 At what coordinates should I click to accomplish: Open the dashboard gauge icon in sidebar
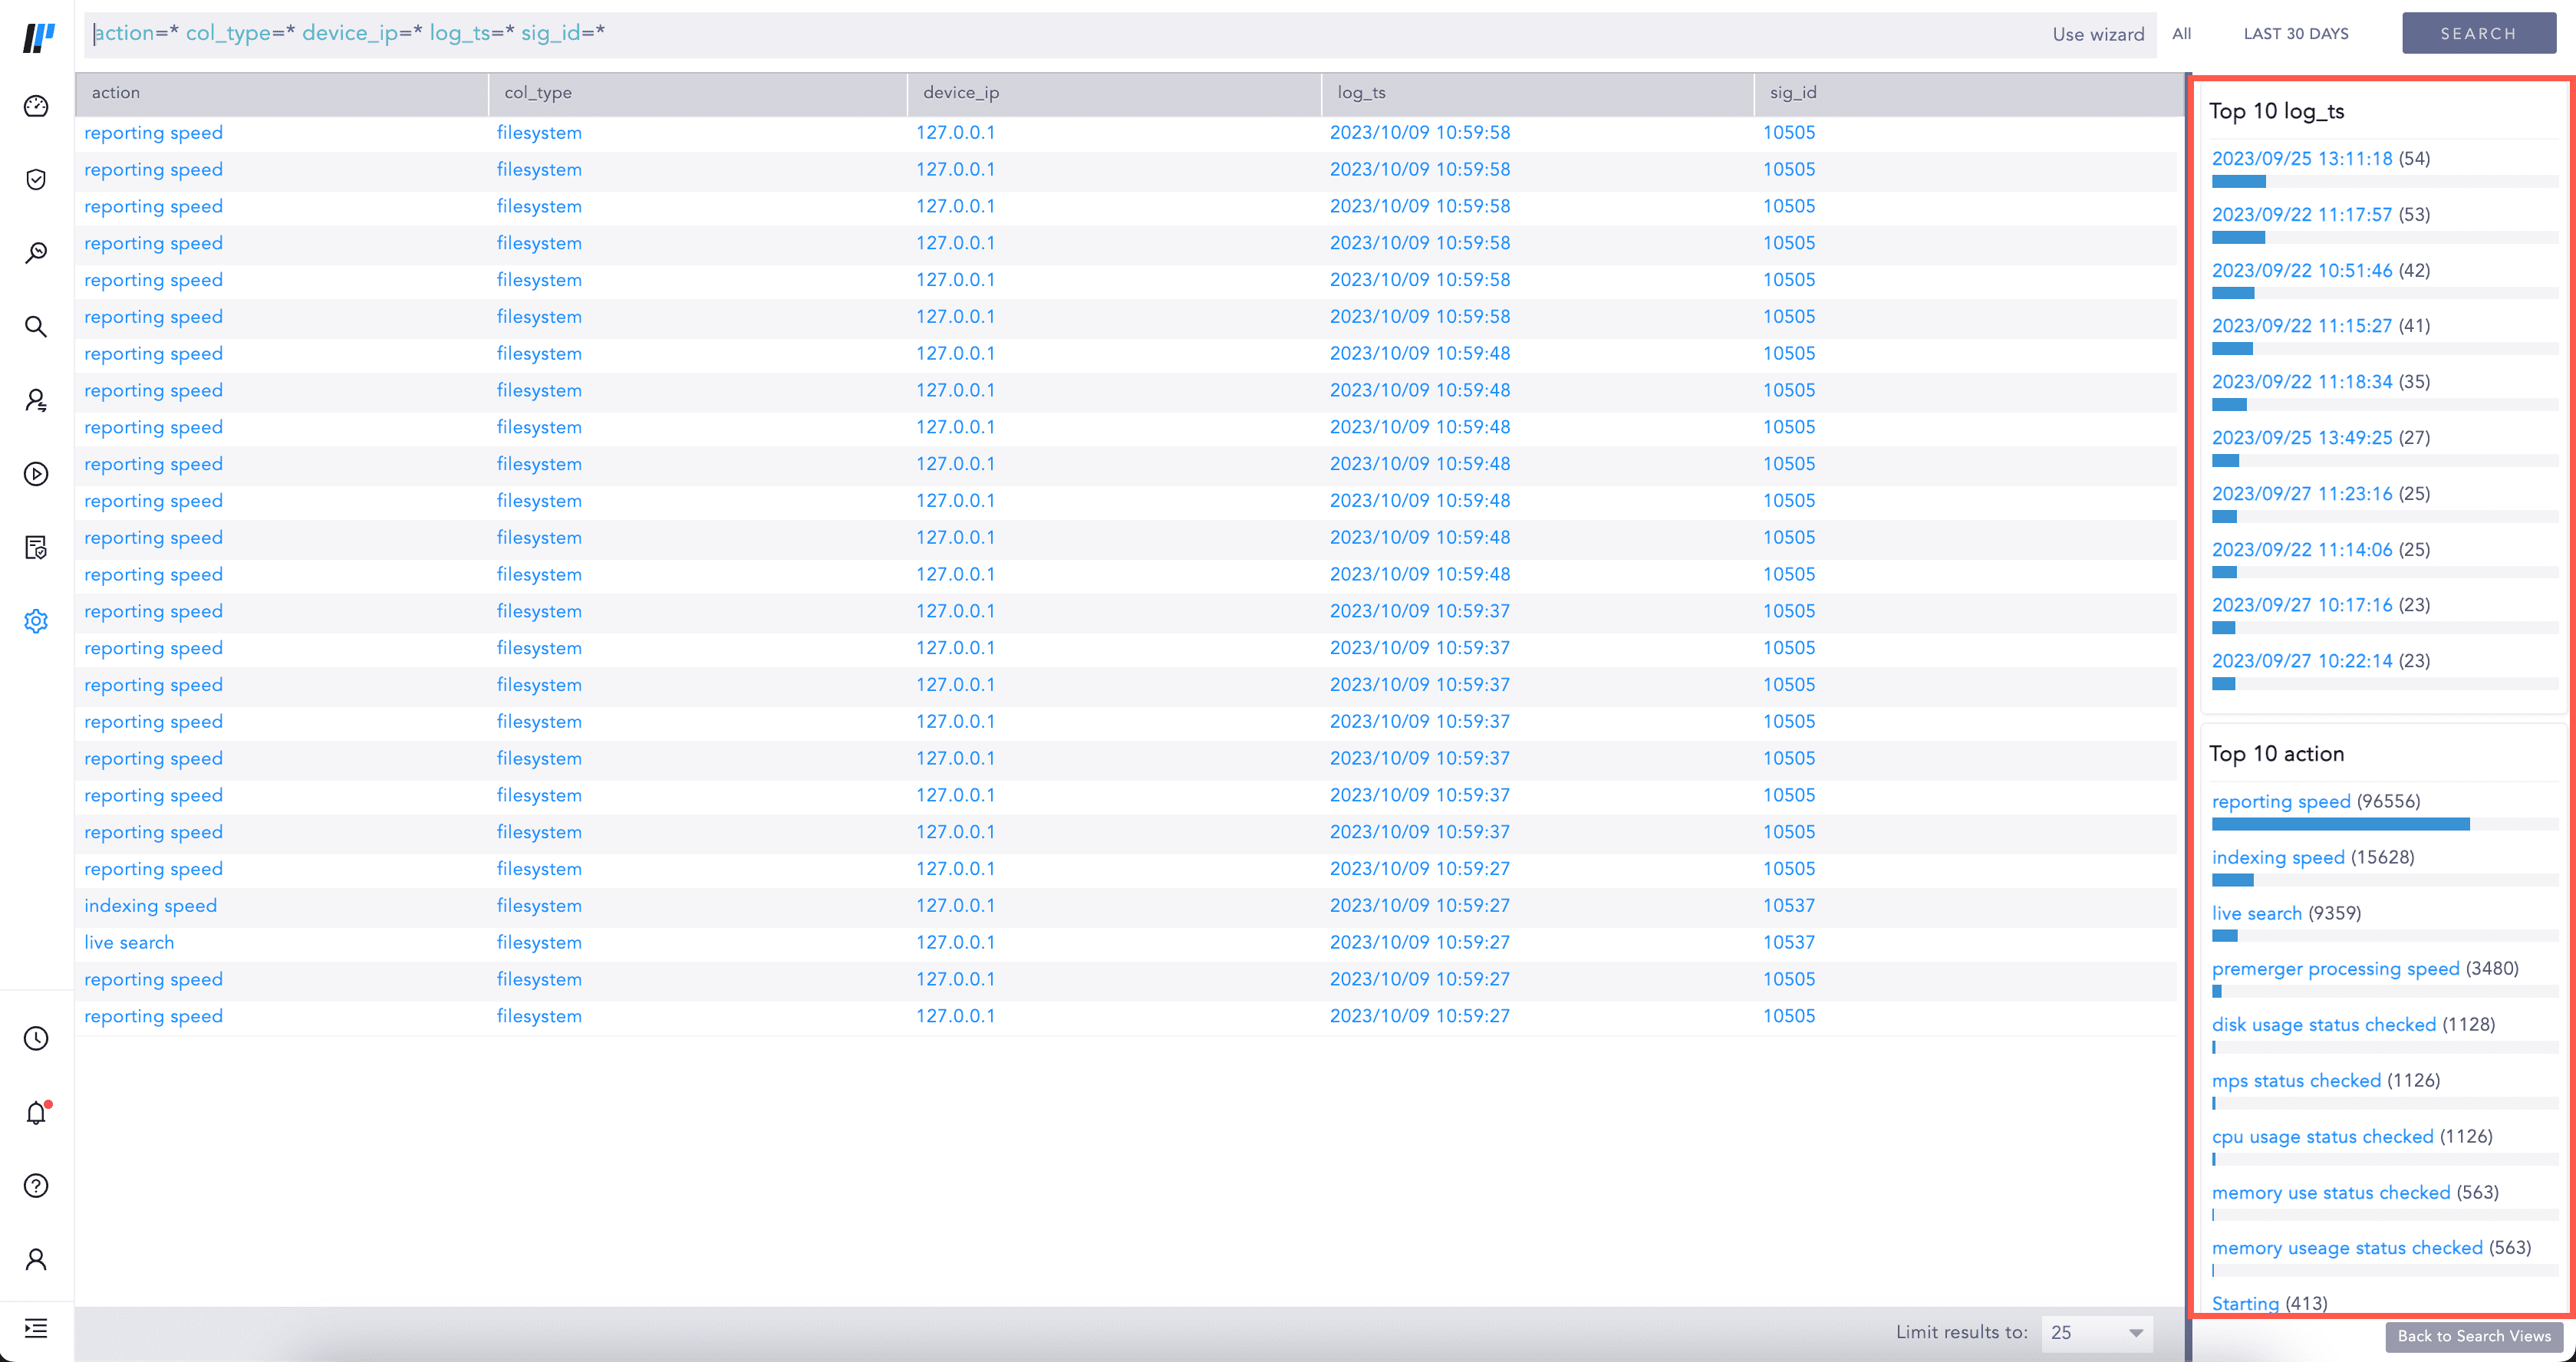36,106
